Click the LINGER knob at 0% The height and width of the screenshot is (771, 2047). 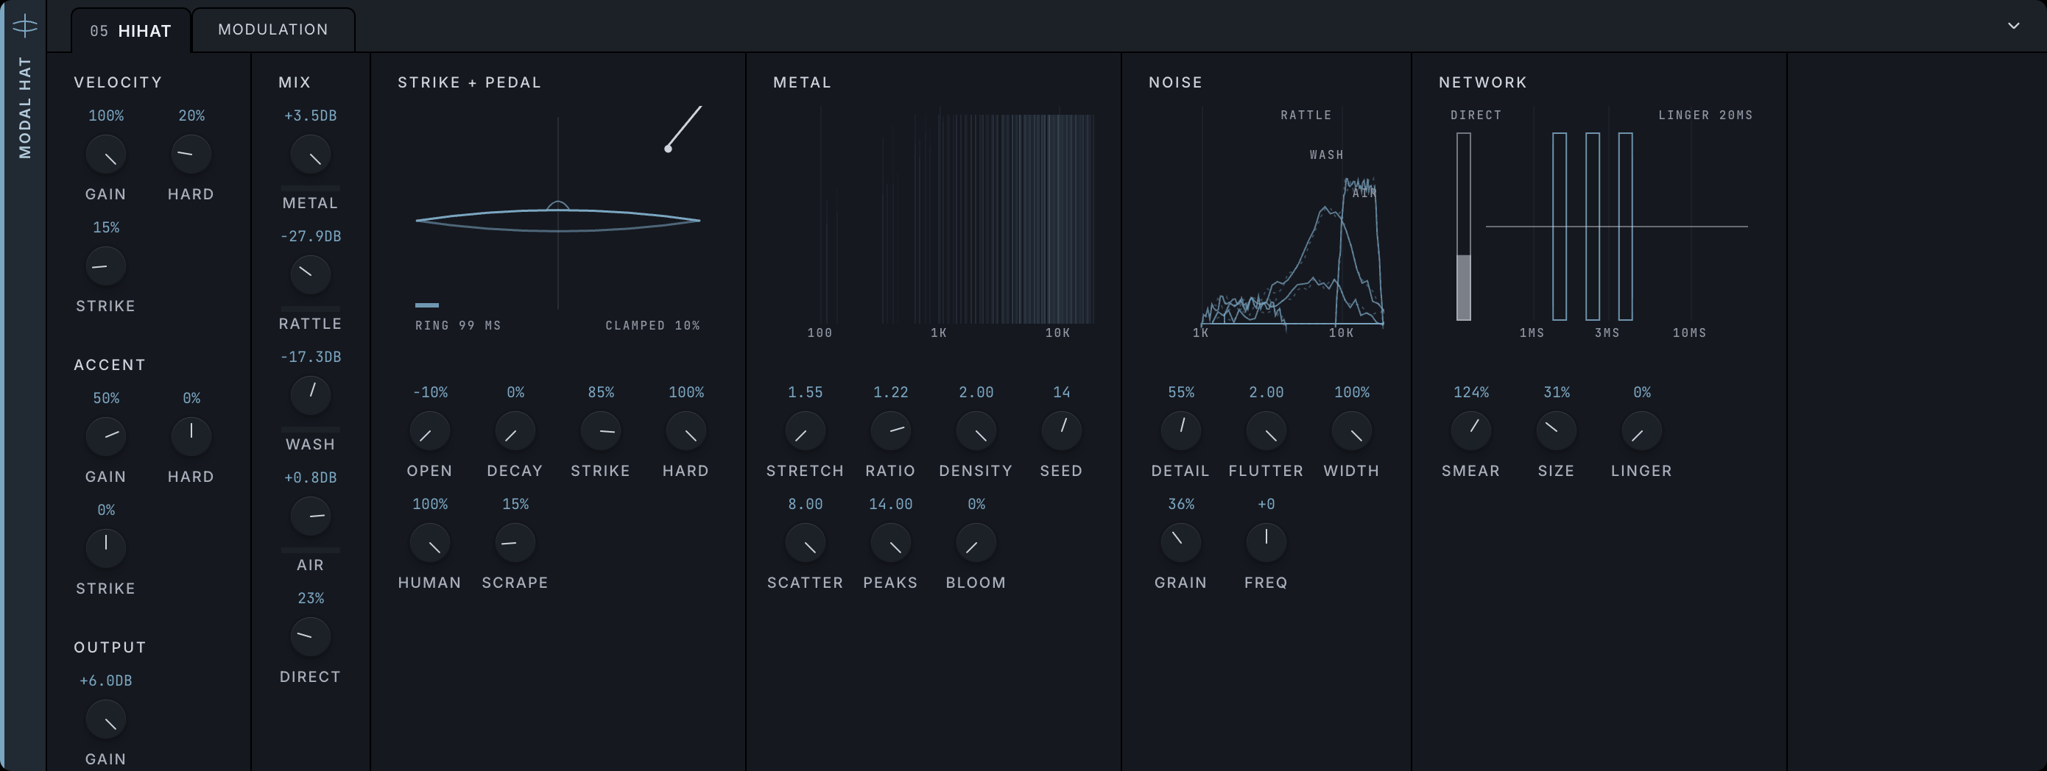[x=1642, y=431]
